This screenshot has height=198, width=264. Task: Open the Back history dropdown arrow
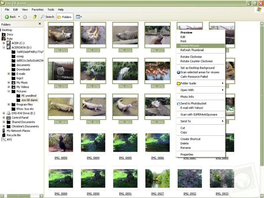click(19, 17)
